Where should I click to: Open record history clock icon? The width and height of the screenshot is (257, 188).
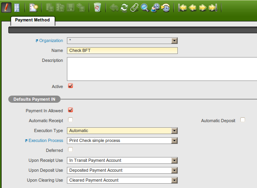pos(166,8)
